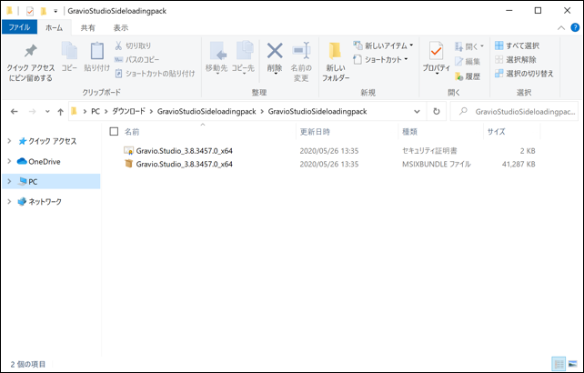584x373 pixels.
Task: Switch to 共有 (Share) tab
Action: click(88, 27)
